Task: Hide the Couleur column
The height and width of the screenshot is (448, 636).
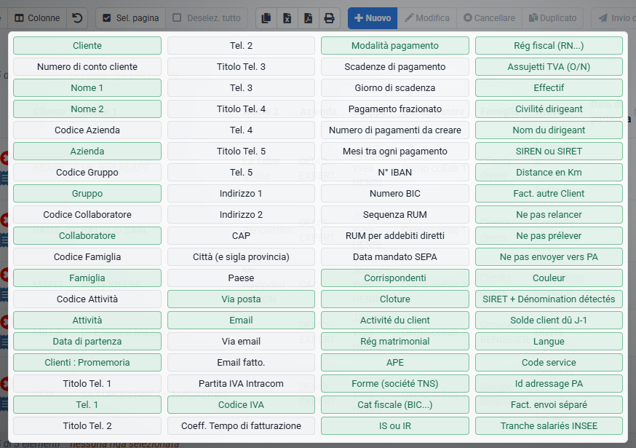Action: (549, 278)
